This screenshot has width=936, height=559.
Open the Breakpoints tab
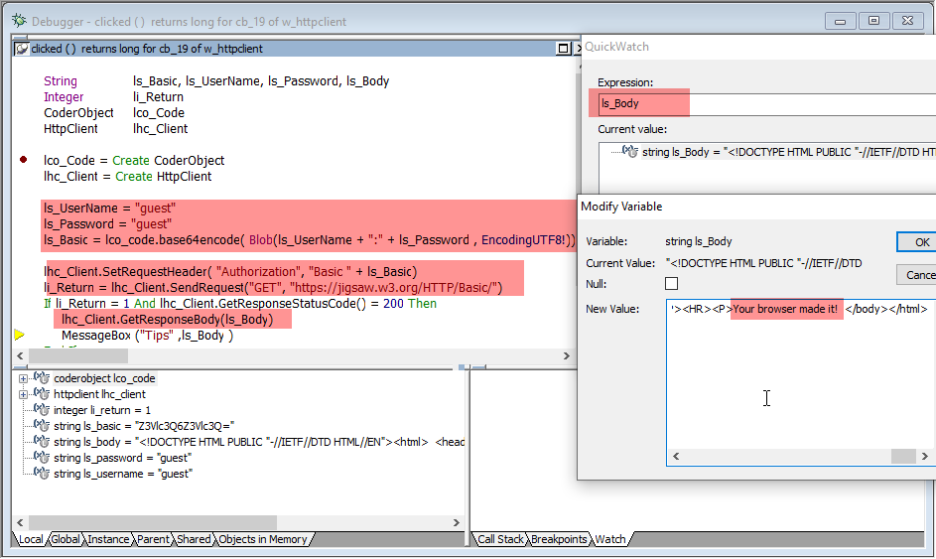[559, 539]
